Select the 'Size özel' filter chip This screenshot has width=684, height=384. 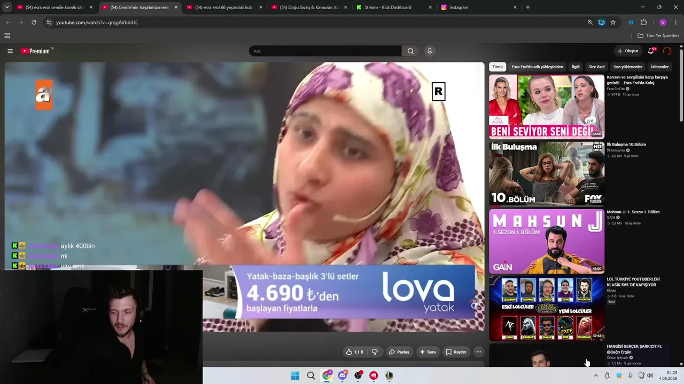(x=596, y=67)
